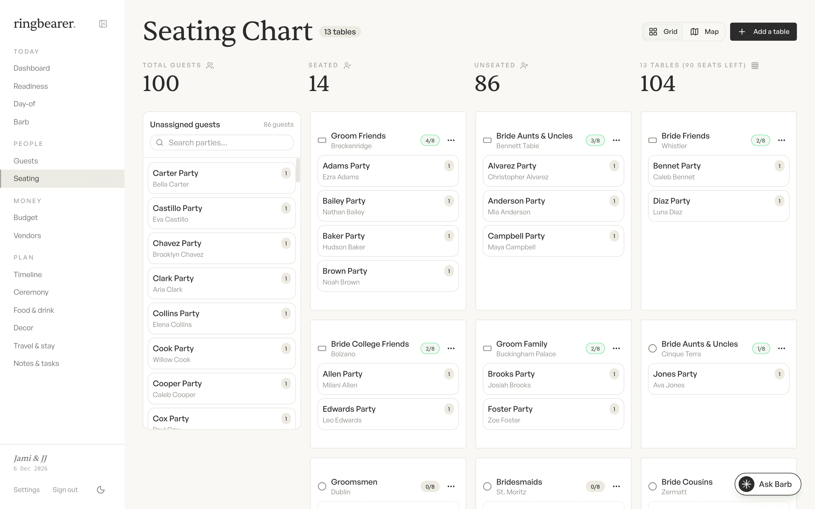Open Settings link
This screenshot has width=815, height=509.
click(x=27, y=490)
